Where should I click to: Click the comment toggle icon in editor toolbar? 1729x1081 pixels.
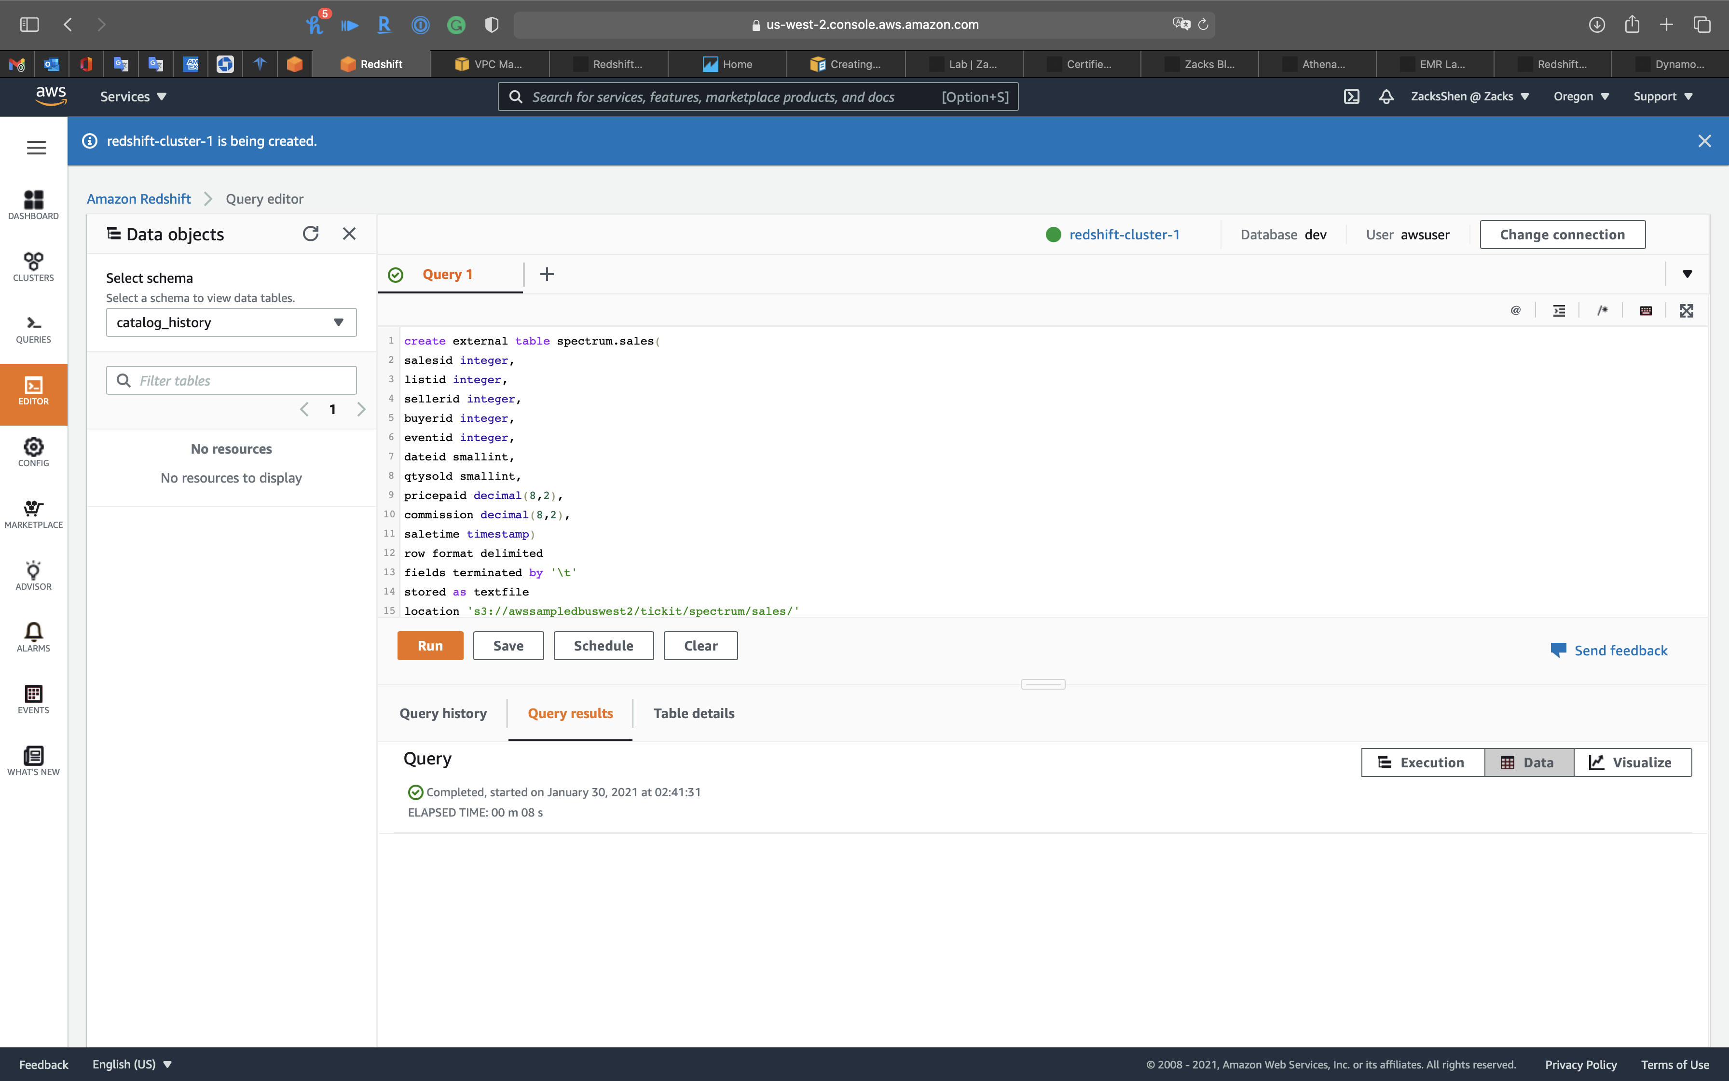click(1603, 310)
